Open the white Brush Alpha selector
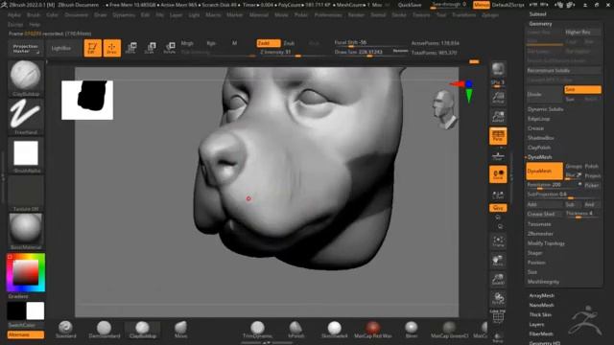Viewport: 614px width, 345px height. coord(26,155)
